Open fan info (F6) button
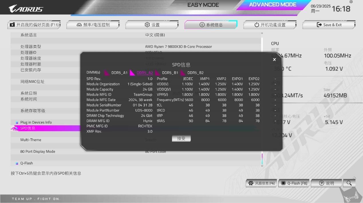Viewport: 363px width, 203px height. coord(261,183)
